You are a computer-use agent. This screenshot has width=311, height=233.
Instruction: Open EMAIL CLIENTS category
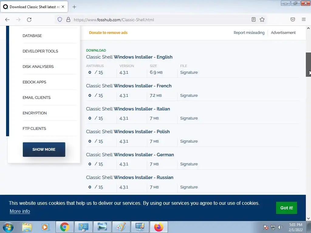click(x=36, y=97)
